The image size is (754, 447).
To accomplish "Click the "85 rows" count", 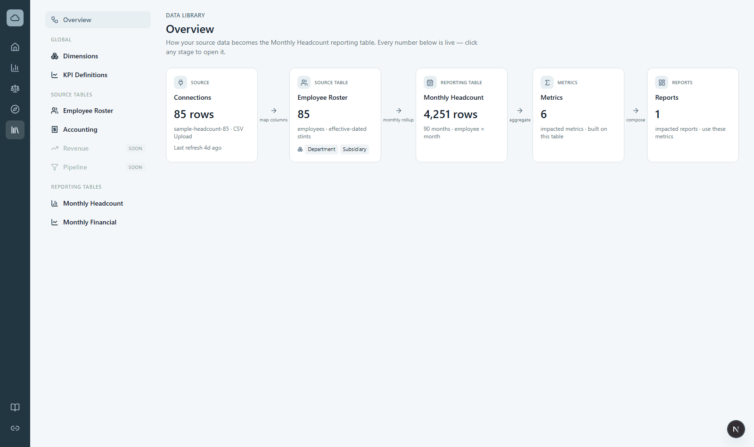I will pyautogui.click(x=194, y=114).
